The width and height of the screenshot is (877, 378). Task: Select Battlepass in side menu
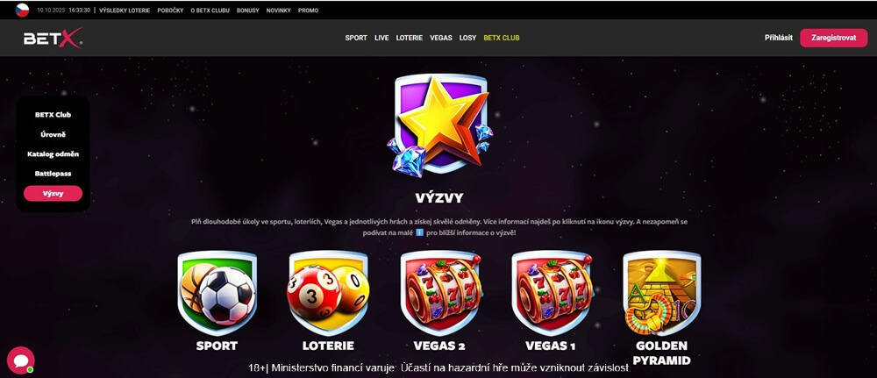(x=53, y=174)
